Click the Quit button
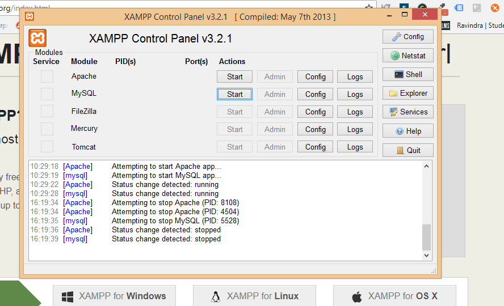Image resolution: width=504 pixels, height=306 pixels. tap(408, 150)
